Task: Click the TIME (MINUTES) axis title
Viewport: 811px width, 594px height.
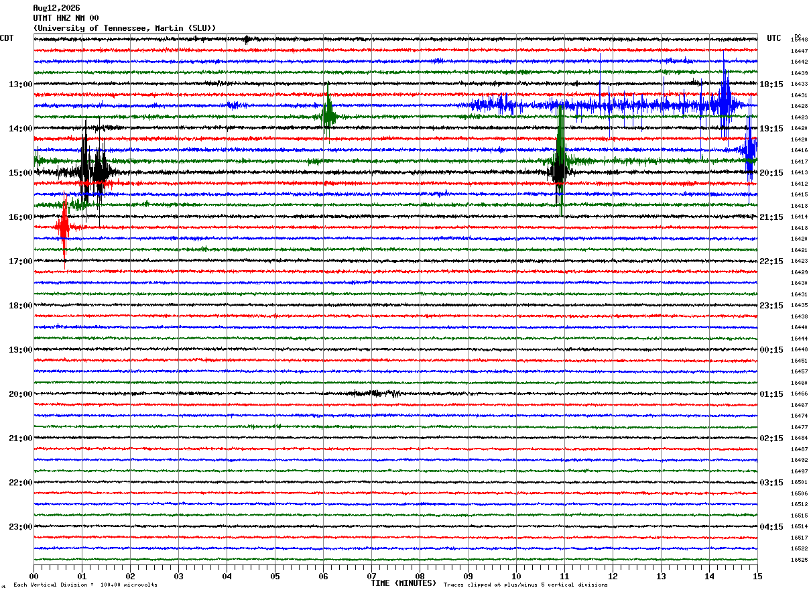Action: click(x=403, y=583)
